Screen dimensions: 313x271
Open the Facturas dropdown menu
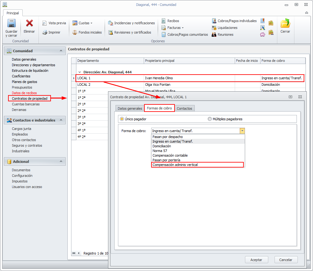click(x=172, y=28)
